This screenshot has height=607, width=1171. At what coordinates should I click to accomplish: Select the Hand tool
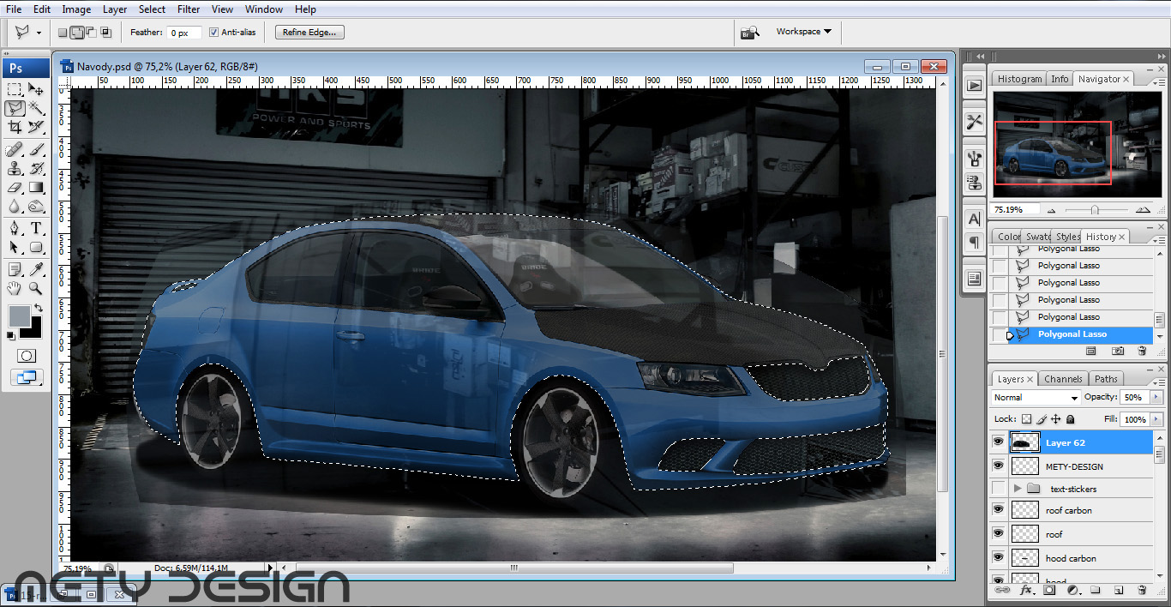tap(15, 289)
